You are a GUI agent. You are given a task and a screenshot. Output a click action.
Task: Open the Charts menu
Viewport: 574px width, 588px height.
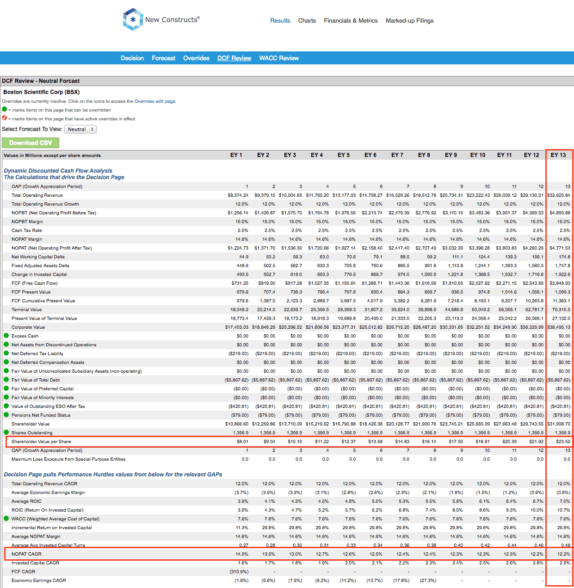coord(307,20)
